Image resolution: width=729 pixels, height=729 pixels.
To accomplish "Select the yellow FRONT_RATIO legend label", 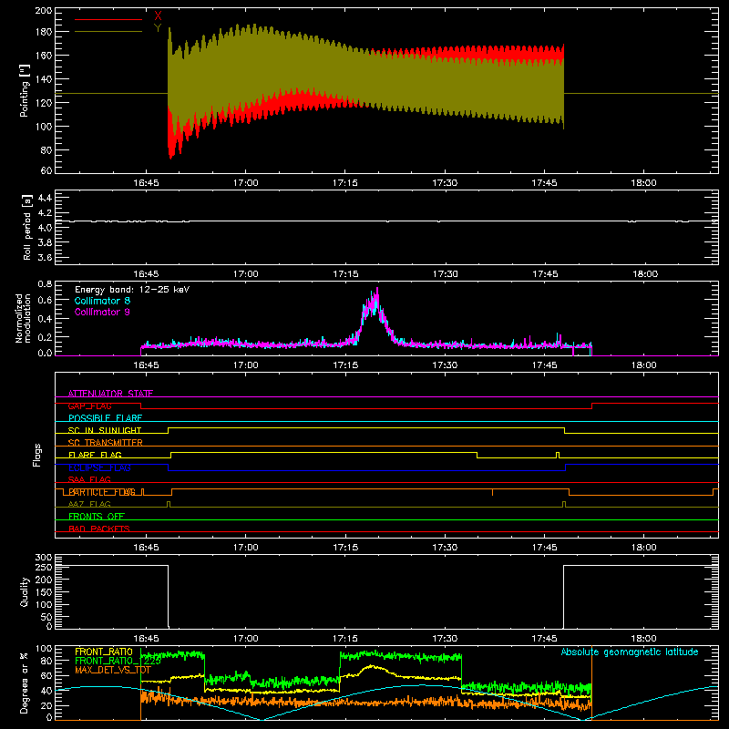I will [104, 652].
